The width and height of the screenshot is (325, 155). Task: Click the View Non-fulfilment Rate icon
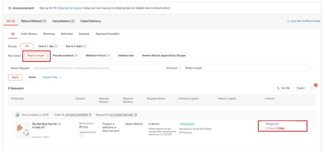tap(288, 21)
